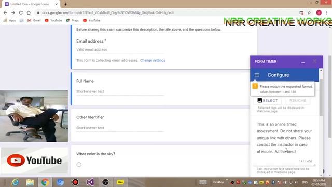The width and height of the screenshot is (332, 187).
Task: Click the Desktop toolbar in the taskbar
Action: click(218, 182)
